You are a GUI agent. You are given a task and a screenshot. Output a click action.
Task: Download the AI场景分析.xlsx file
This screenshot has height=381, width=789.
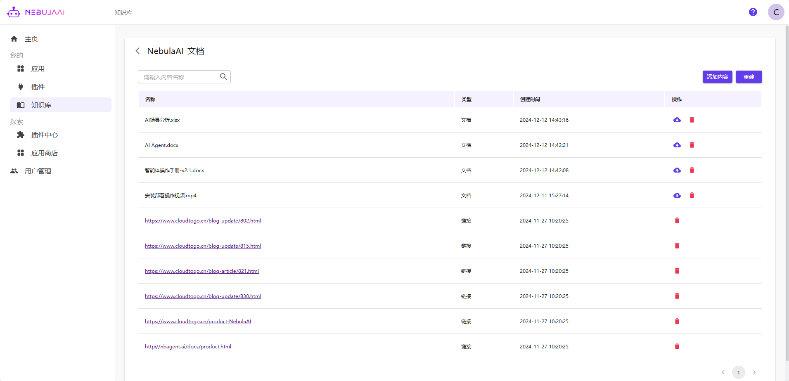pos(677,120)
